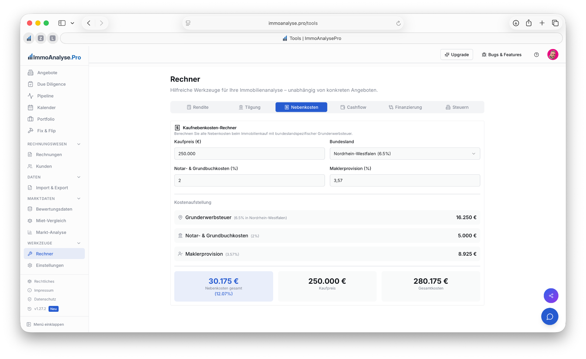This screenshot has width=586, height=359.
Task: Click the Safari share icon
Action: 529,23
